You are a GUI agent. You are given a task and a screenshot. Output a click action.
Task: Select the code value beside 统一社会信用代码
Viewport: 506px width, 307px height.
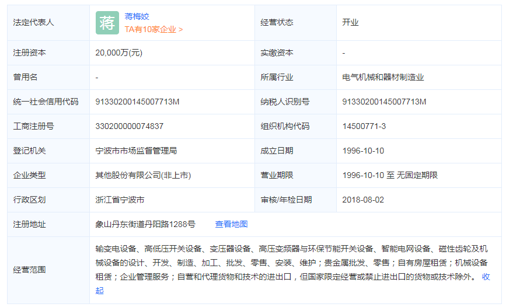coord(137,102)
